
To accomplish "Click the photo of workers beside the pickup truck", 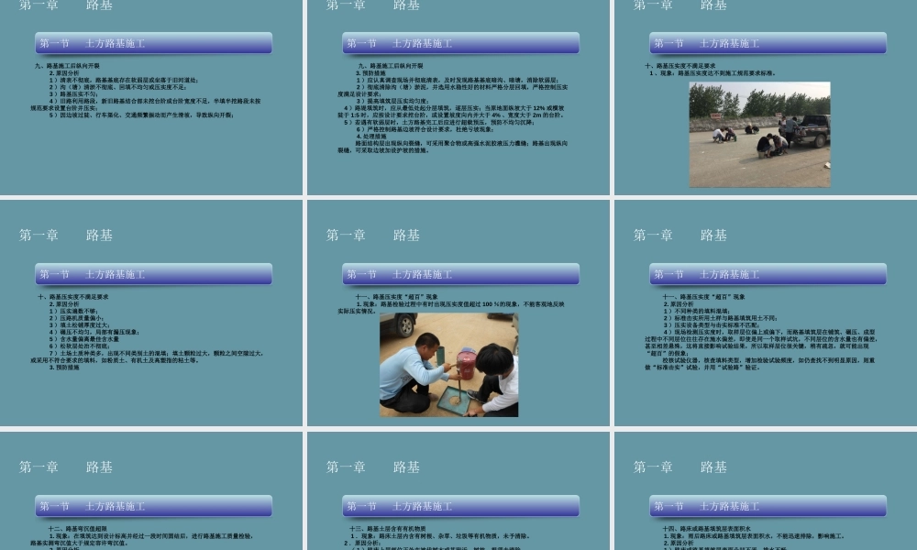I will (759, 135).
